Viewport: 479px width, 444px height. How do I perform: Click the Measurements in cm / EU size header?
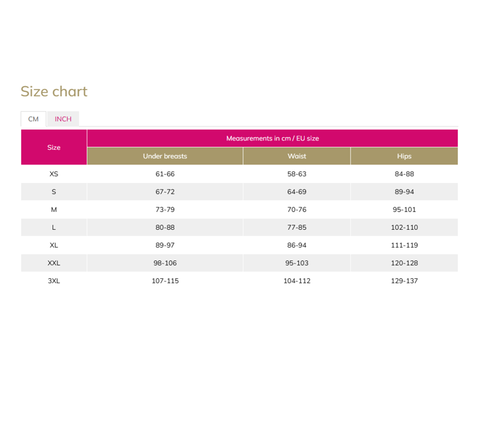(x=273, y=138)
